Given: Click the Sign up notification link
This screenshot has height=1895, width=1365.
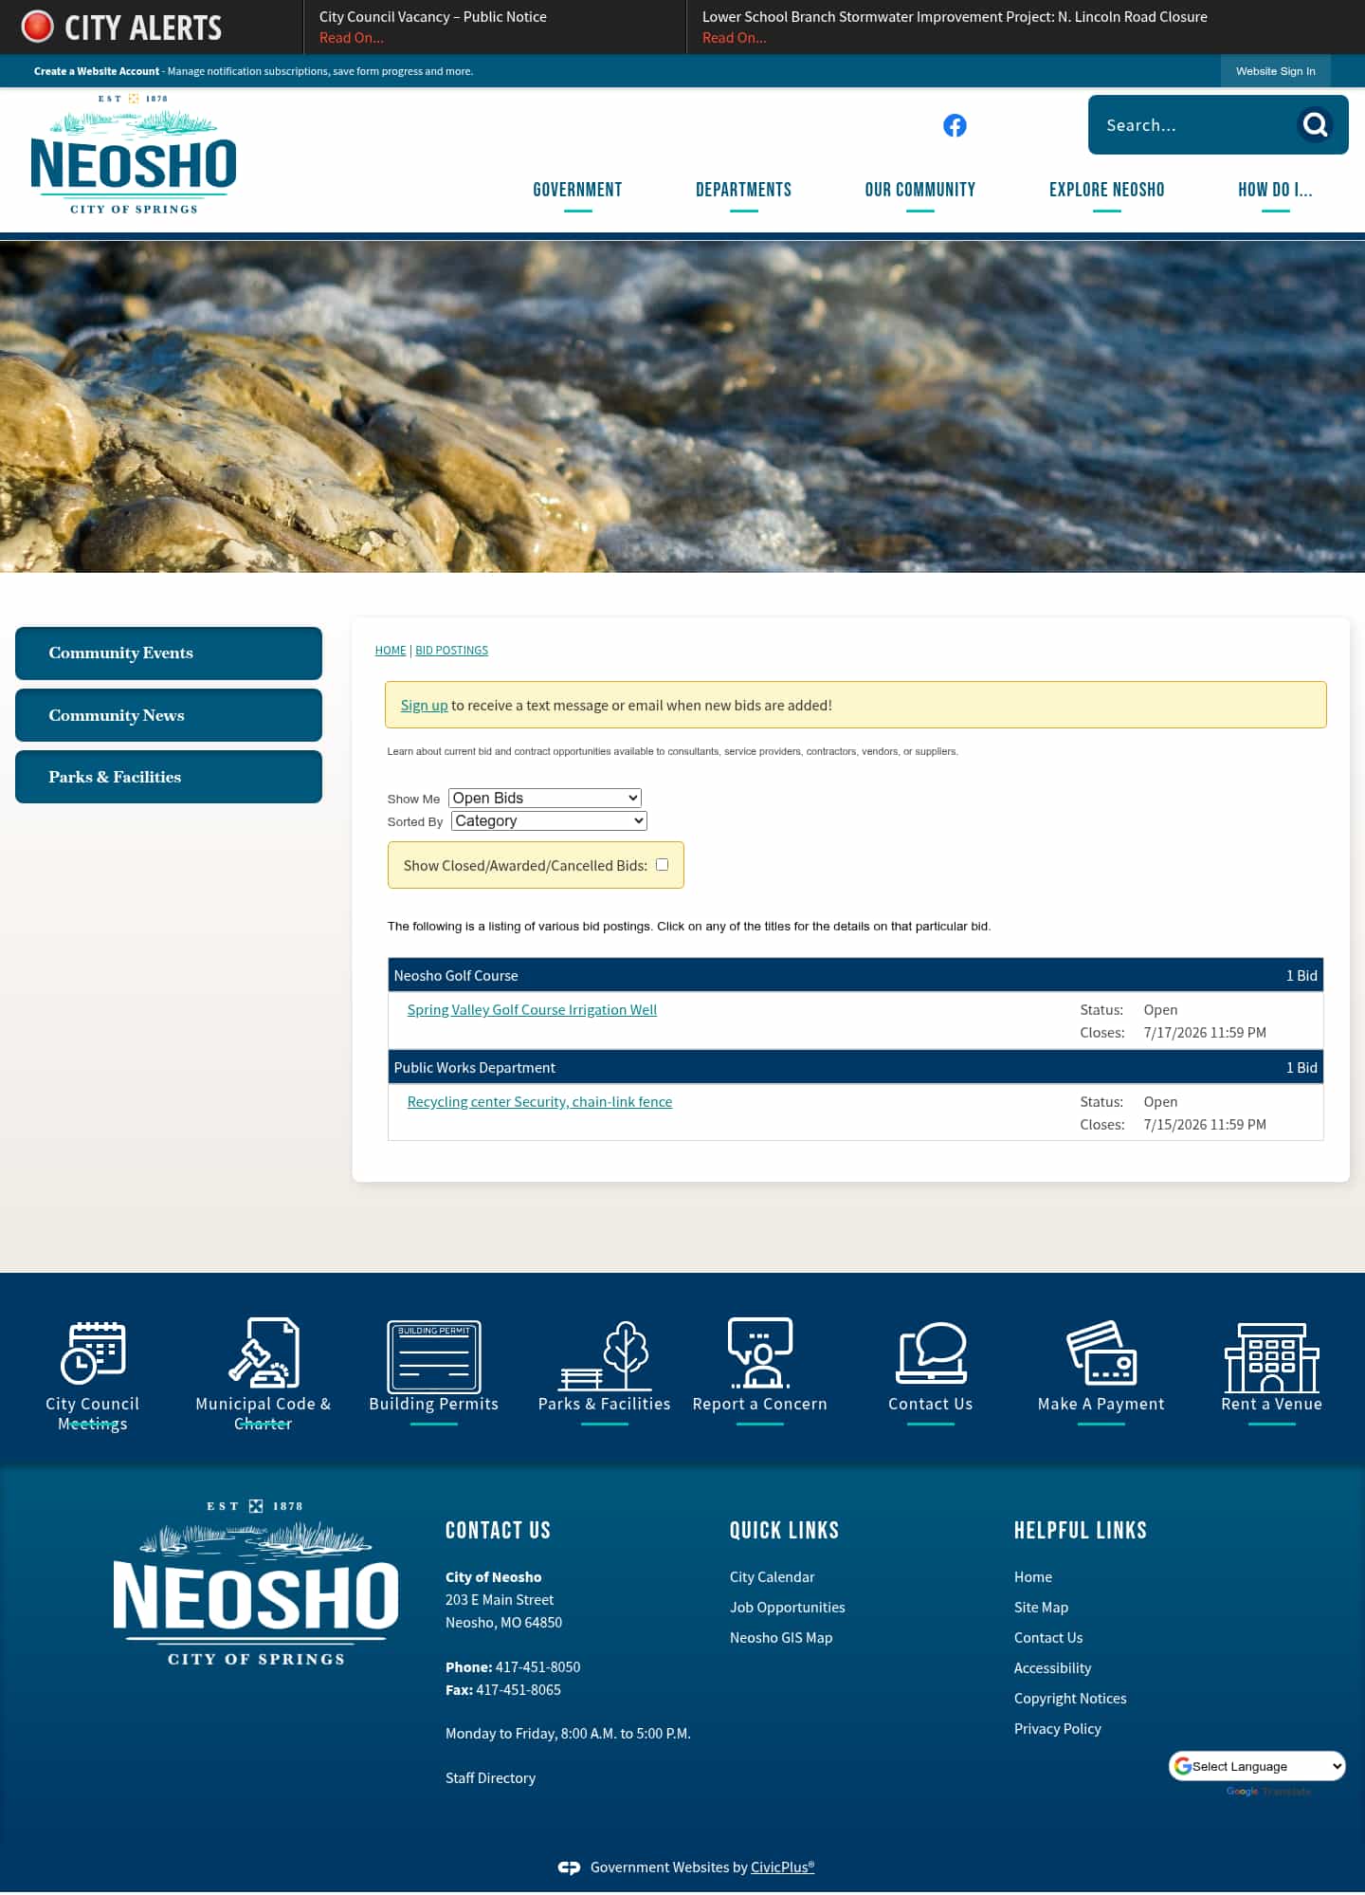Looking at the screenshot, I should point(424,706).
